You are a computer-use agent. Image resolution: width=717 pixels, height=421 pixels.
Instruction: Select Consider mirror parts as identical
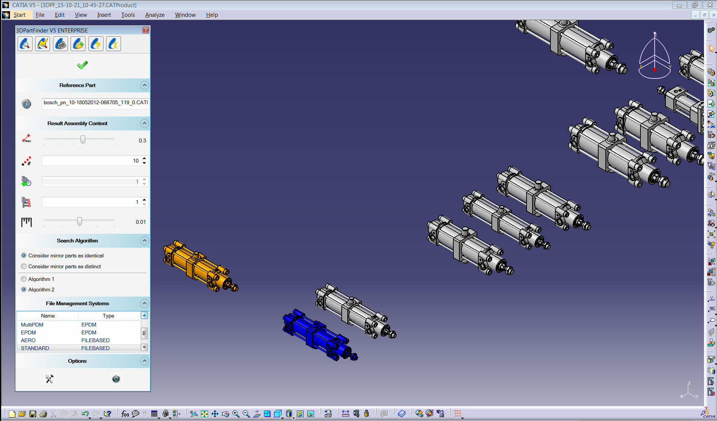tap(24, 256)
